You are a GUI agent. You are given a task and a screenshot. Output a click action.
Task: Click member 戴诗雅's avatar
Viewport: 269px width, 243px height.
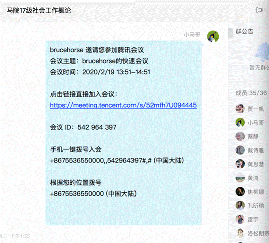coord(240,150)
